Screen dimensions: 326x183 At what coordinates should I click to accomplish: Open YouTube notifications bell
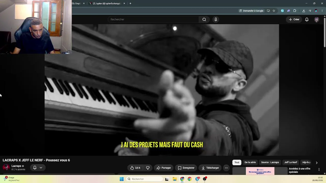[307, 20]
